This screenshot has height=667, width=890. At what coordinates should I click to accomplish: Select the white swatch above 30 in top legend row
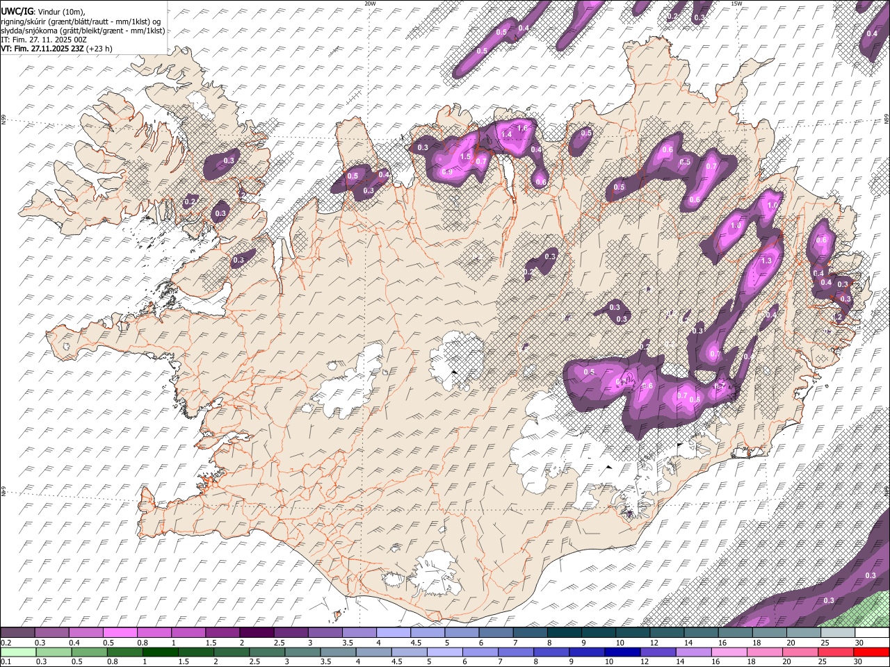[x=871, y=633]
